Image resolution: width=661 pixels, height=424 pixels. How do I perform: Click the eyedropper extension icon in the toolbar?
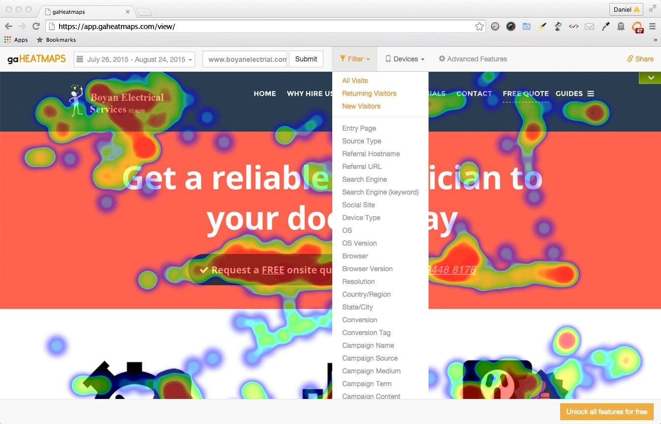tap(605, 26)
